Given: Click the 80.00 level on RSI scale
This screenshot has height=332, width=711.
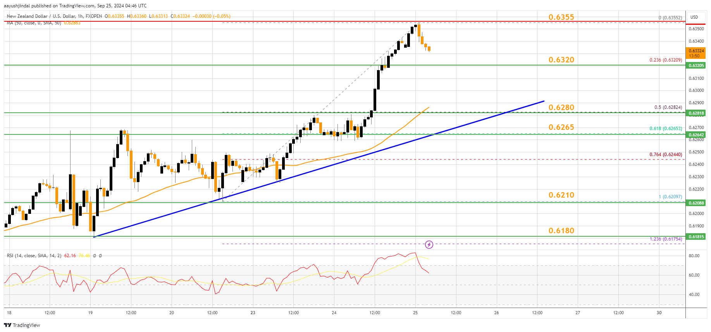Looking at the screenshot, I should click(x=694, y=256).
